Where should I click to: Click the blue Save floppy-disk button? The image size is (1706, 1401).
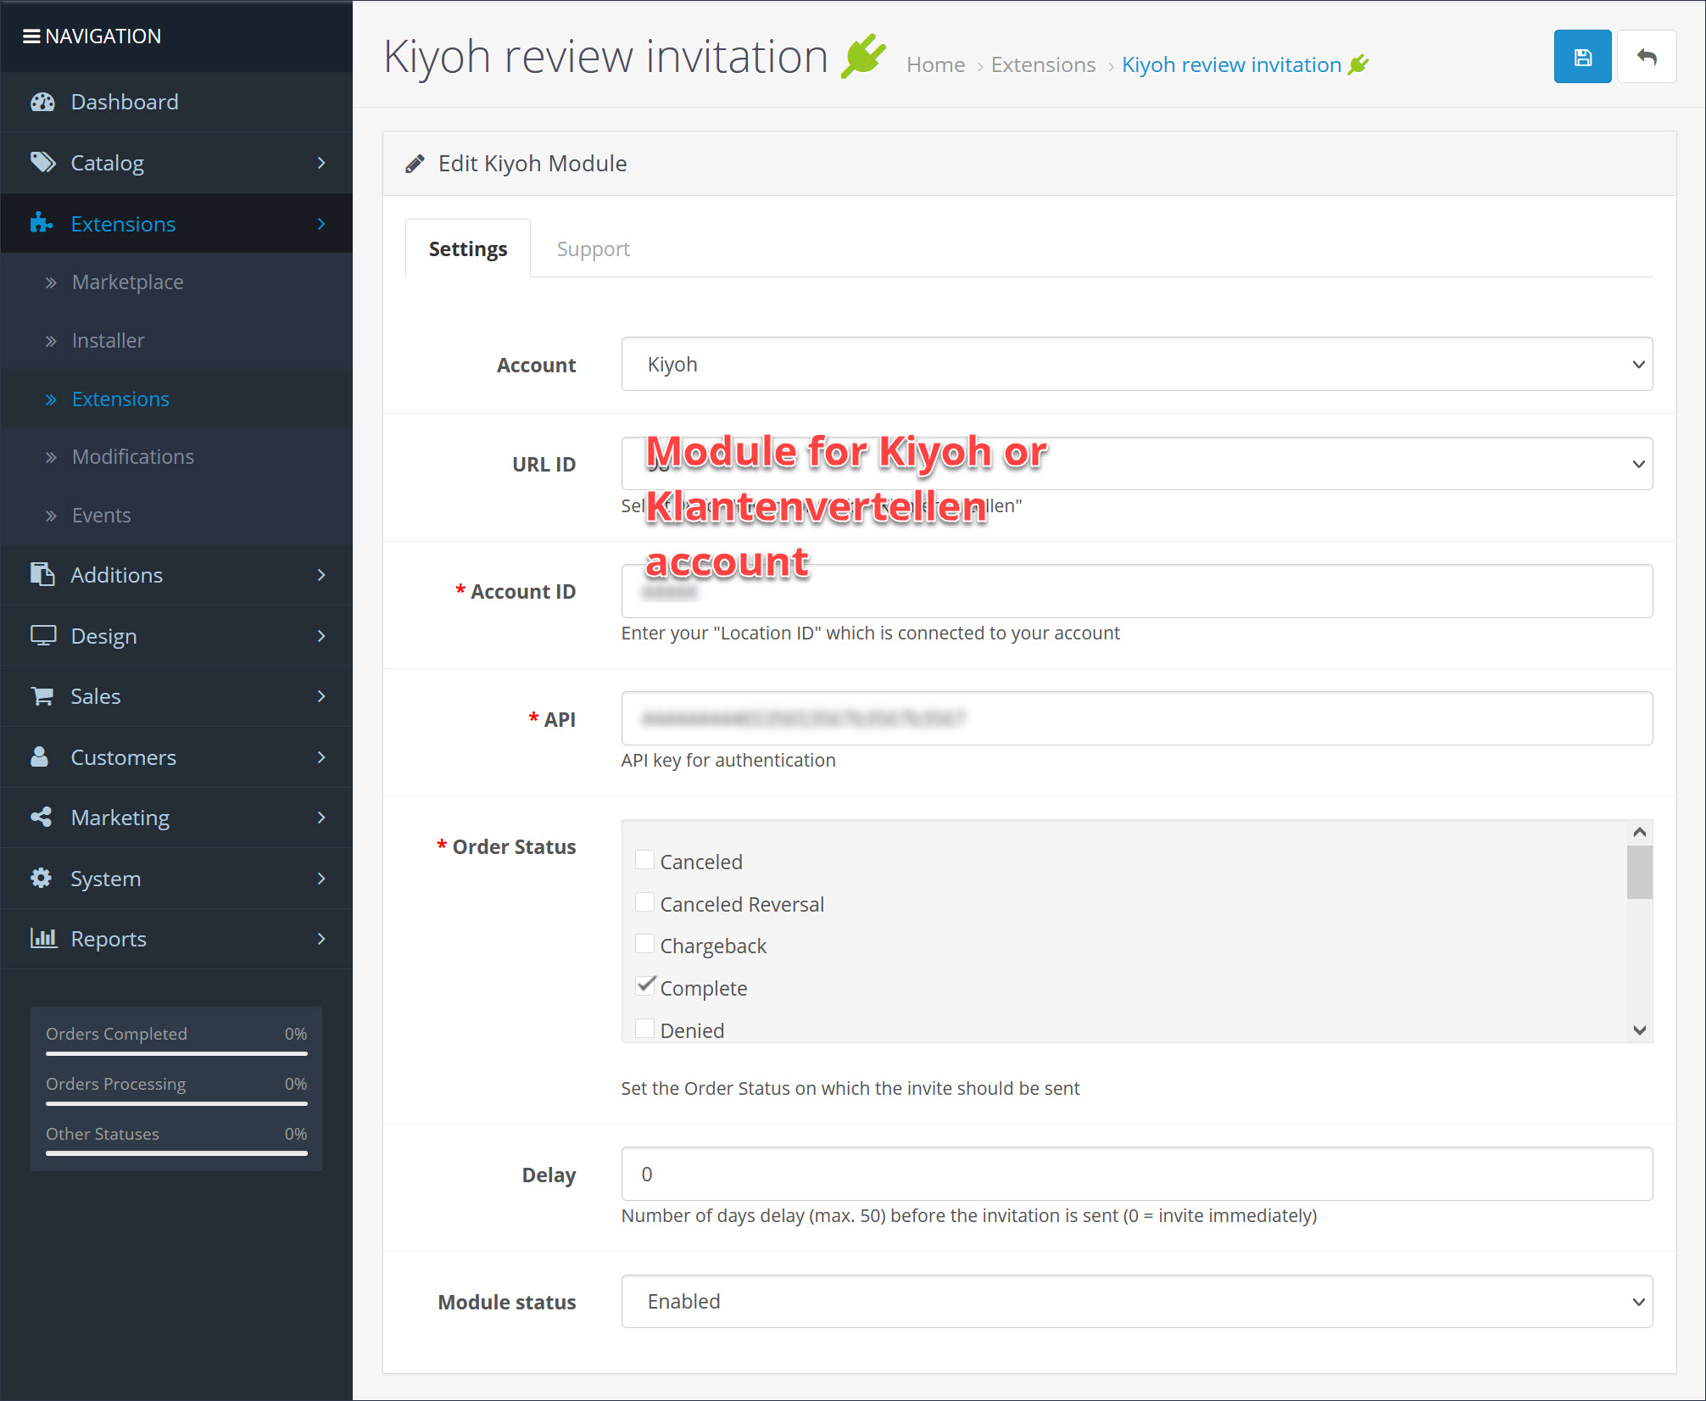tap(1582, 57)
